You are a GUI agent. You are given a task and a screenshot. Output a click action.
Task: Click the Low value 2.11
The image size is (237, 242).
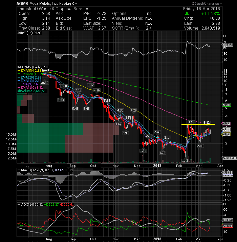46,23
